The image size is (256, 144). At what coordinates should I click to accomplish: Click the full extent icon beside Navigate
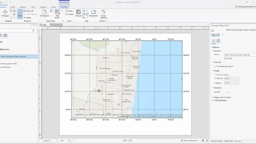tap(11, 11)
